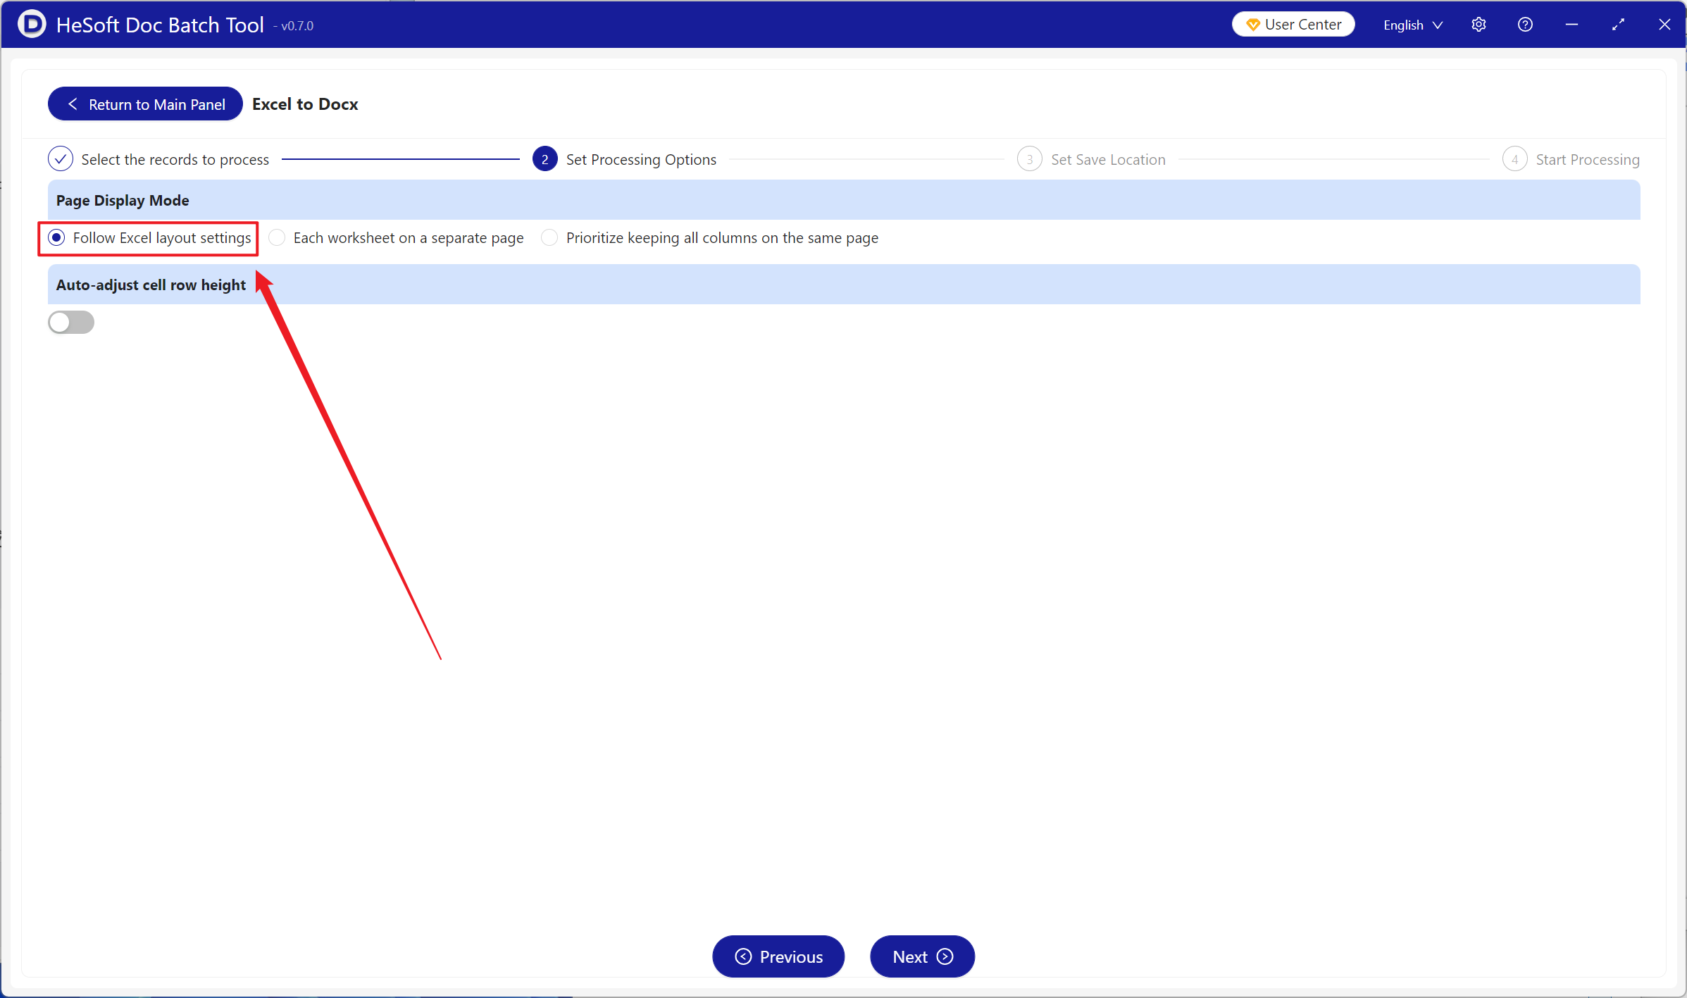The image size is (1687, 998).
Task: Go to the Previous step
Action: [x=778, y=956]
